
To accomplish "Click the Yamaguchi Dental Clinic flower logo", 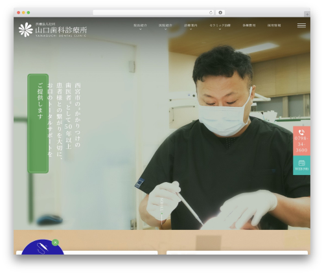I will (26, 30).
